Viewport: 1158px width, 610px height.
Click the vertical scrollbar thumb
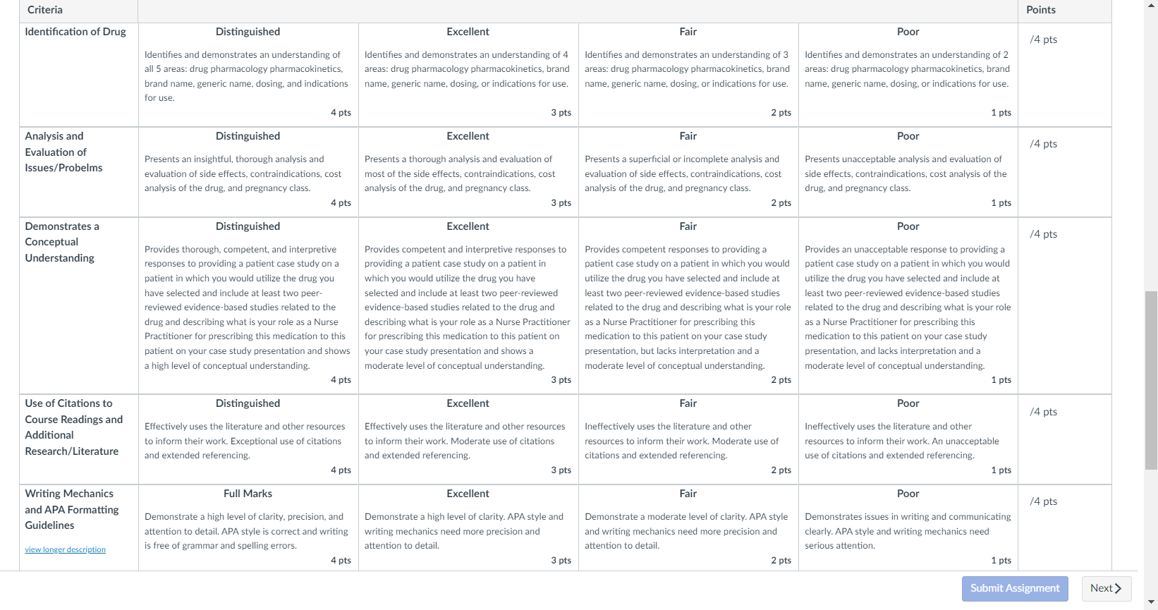click(1151, 379)
